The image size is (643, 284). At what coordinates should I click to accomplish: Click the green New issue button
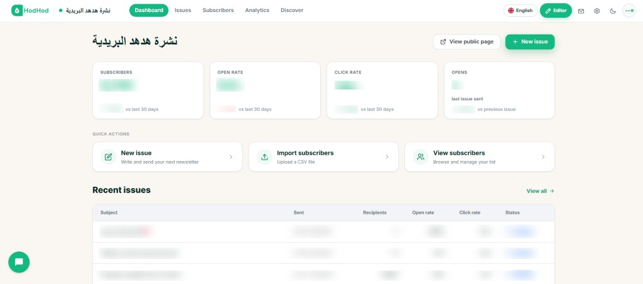(x=530, y=42)
